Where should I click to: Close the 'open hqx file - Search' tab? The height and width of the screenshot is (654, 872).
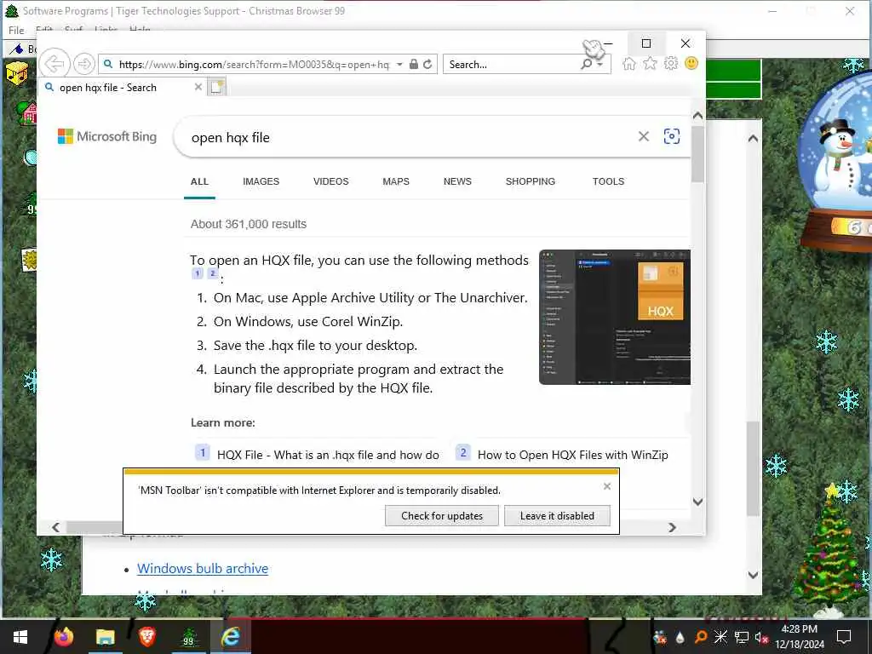(198, 88)
